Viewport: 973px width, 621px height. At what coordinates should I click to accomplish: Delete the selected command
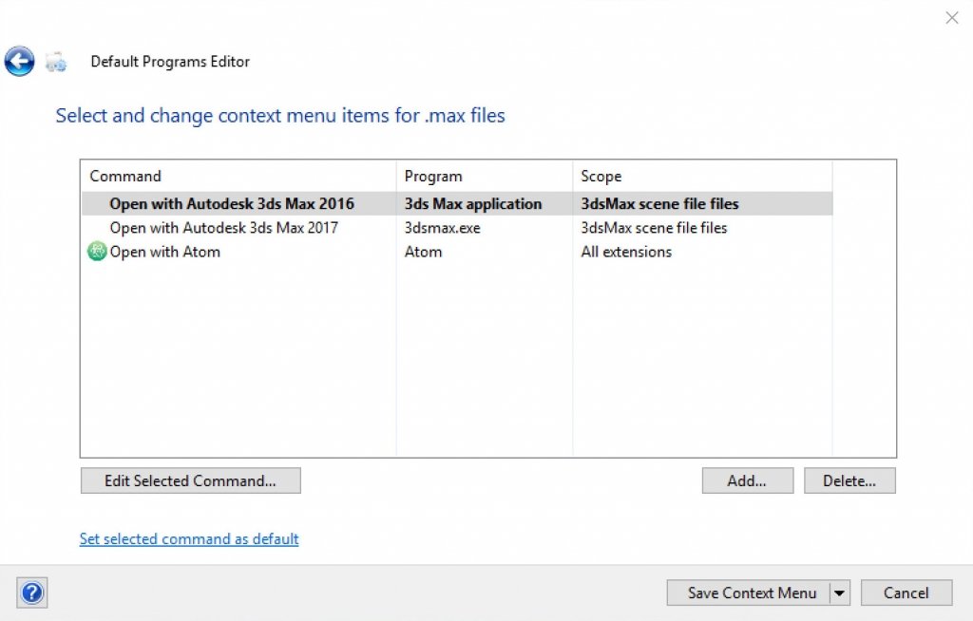tap(849, 480)
